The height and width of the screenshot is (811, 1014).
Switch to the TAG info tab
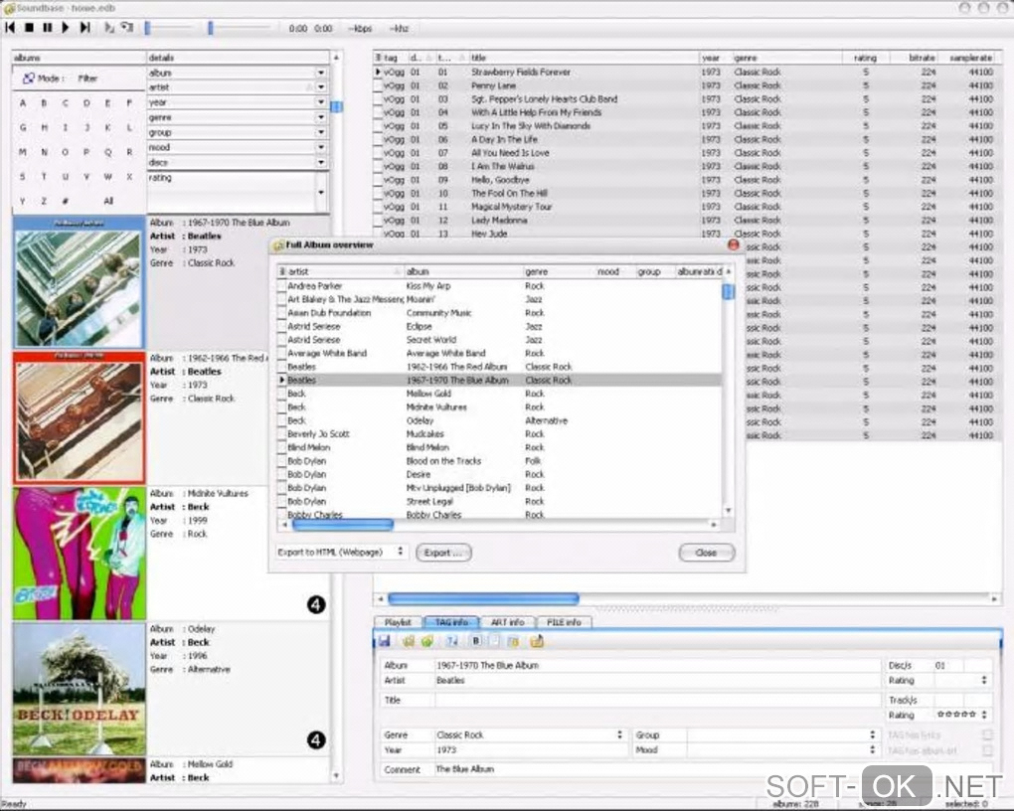point(451,622)
